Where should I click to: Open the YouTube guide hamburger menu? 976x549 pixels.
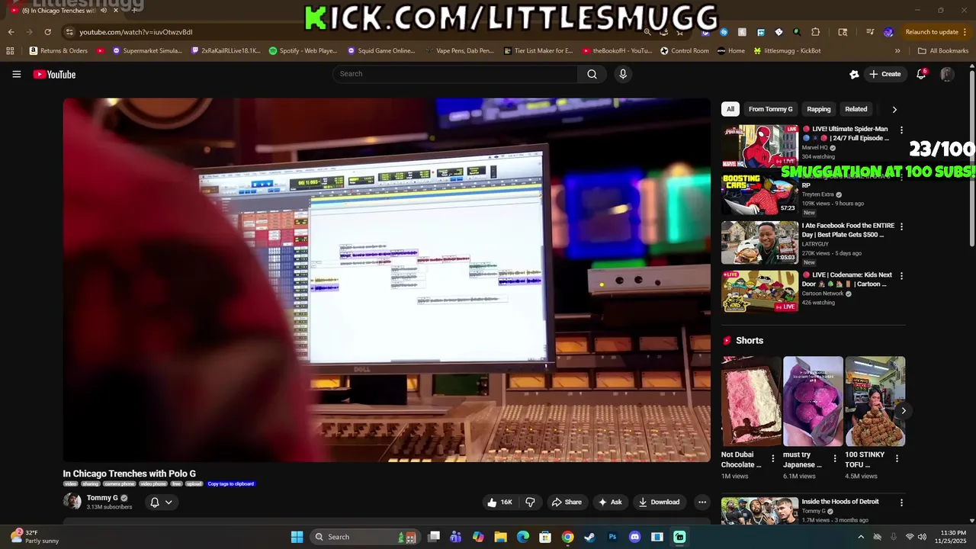(16, 74)
